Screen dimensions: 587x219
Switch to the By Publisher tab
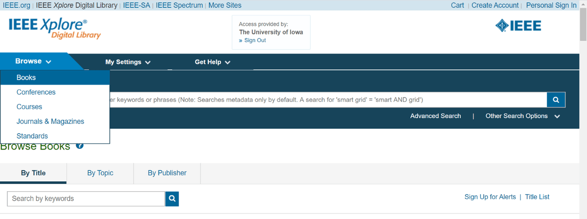click(167, 173)
